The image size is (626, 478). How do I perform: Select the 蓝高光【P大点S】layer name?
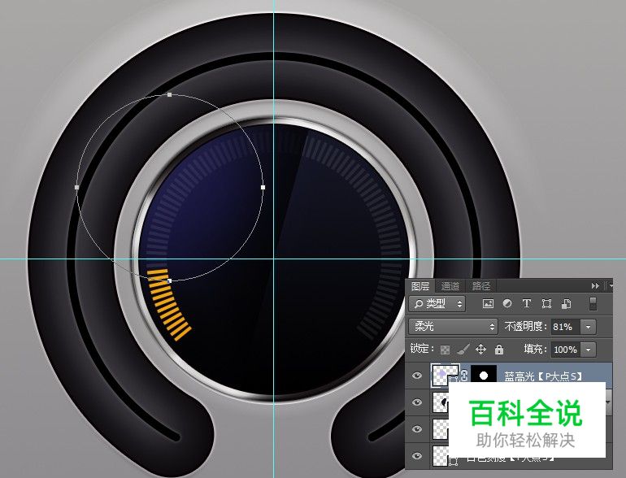542,376
